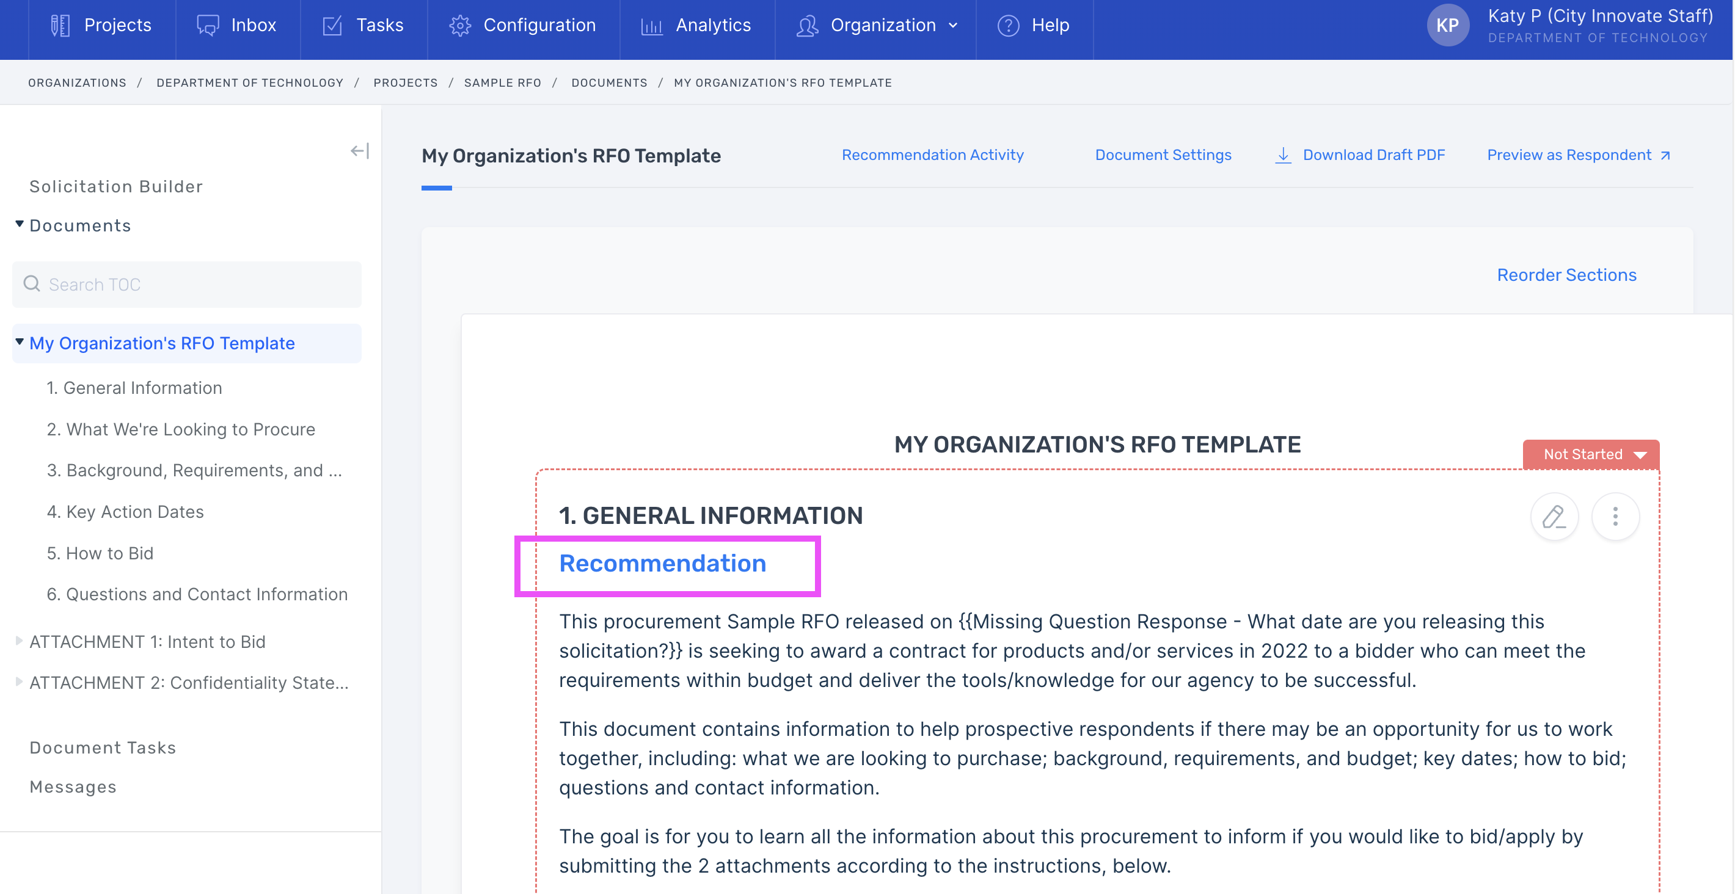Select 6. Questions and Contact Information
Viewport: 1735px width, 894px height.
197,594
